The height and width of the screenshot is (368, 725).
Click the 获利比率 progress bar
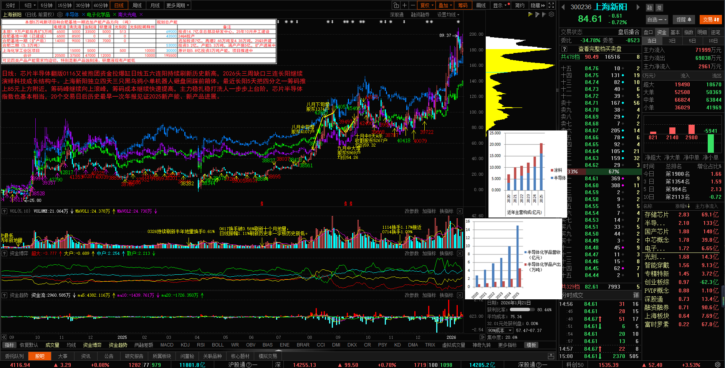click(x=521, y=310)
